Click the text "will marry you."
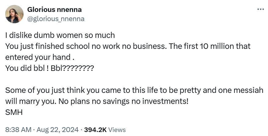 pos(28,101)
